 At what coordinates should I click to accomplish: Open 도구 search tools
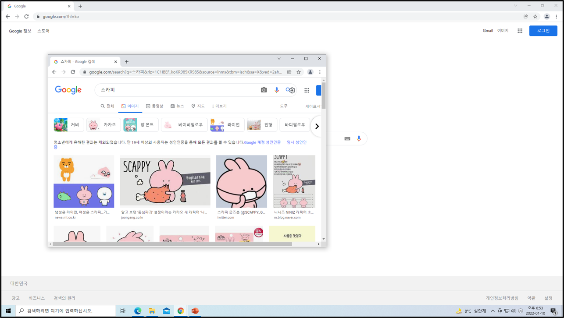(x=284, y=106)
